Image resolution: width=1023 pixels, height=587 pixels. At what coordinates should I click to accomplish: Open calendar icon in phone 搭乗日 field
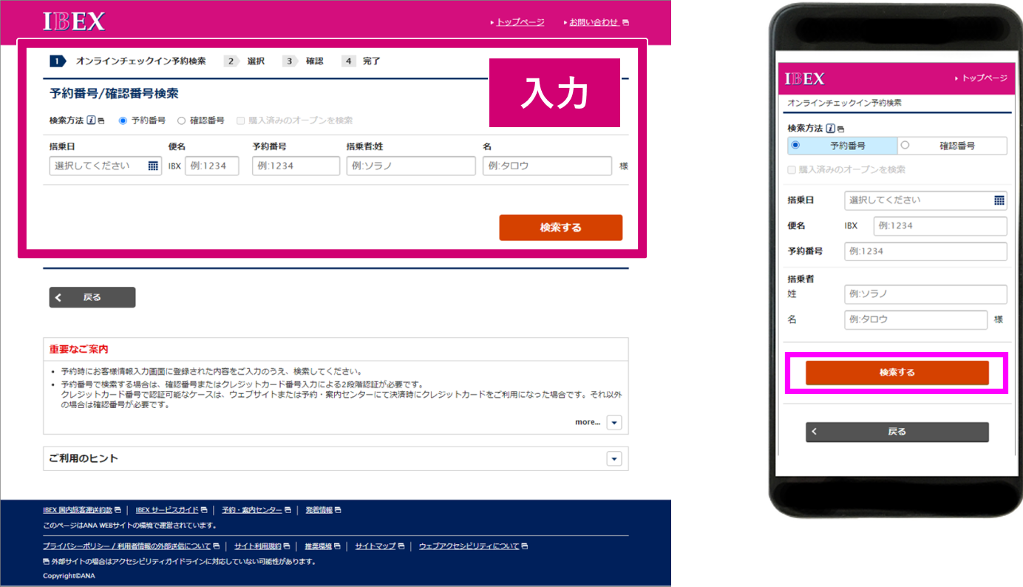coord(999,200)
